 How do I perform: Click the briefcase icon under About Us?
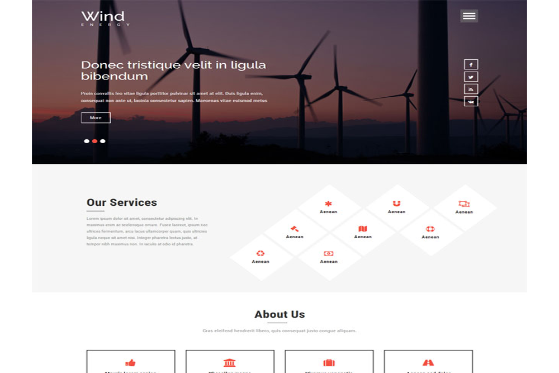(x=329, y=363)
